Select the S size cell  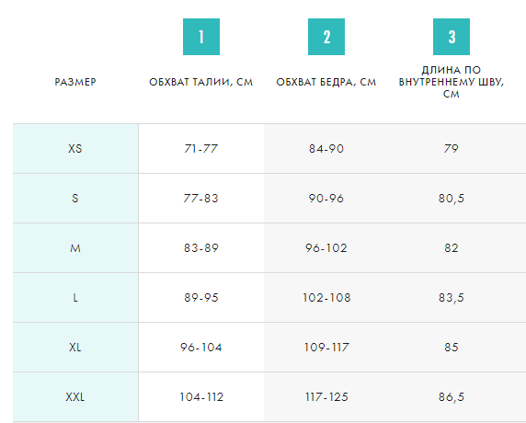[75, 199]
